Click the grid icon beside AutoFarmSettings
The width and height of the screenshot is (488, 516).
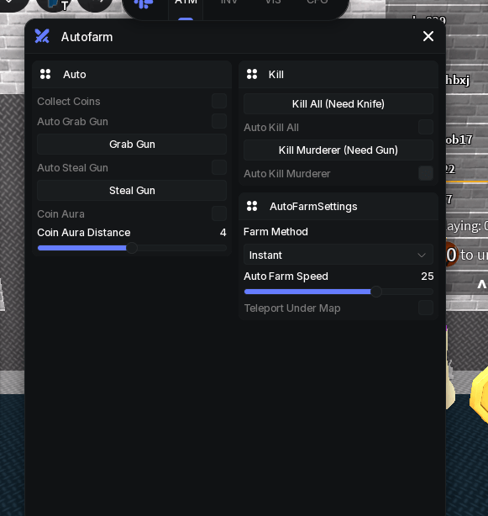tap(252, 206)
